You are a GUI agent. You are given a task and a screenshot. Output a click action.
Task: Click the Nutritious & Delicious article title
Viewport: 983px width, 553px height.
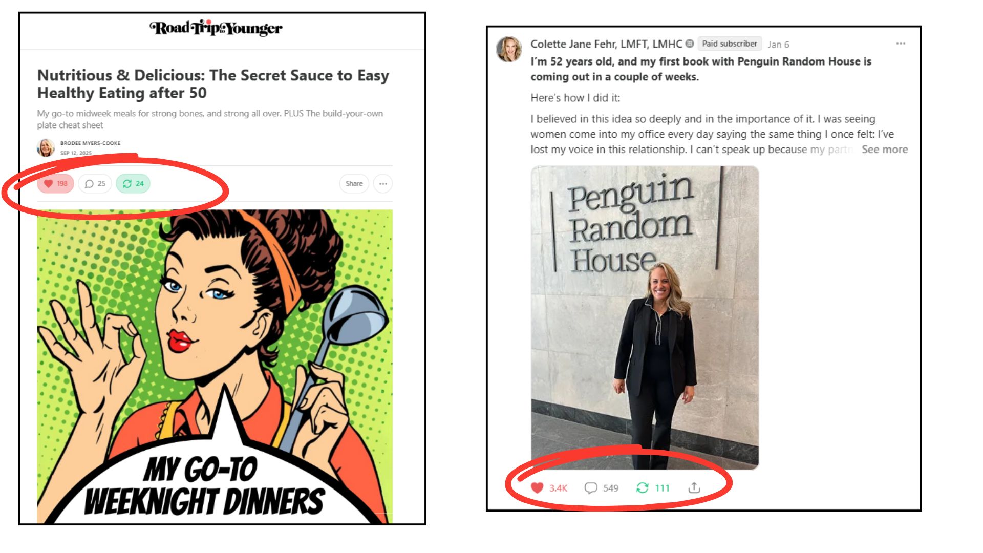(x=213, y=84)
